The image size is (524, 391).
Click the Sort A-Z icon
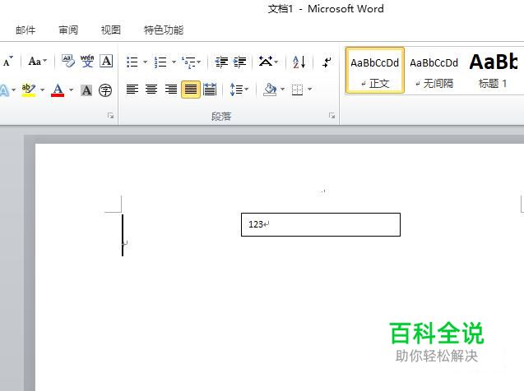(299, 62)
